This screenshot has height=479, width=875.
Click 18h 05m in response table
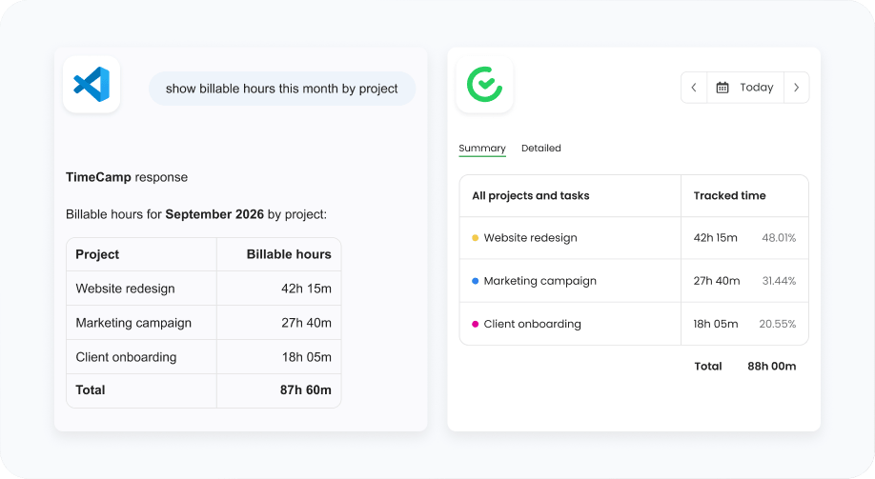click(306, 357)
